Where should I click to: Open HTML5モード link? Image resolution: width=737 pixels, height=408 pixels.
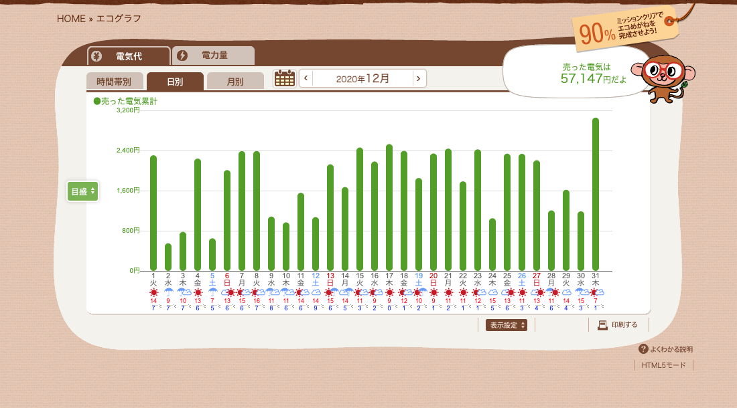(x=663, y=365)
